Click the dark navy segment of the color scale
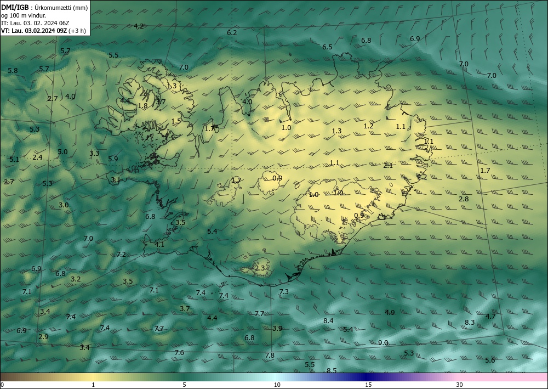This screenshot has width=548, height=389. click(365, 377)
